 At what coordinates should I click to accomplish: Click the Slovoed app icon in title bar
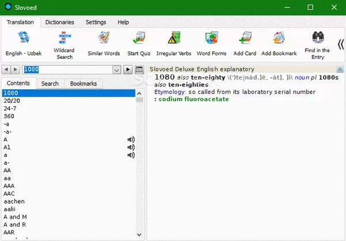tap(9, 7)
